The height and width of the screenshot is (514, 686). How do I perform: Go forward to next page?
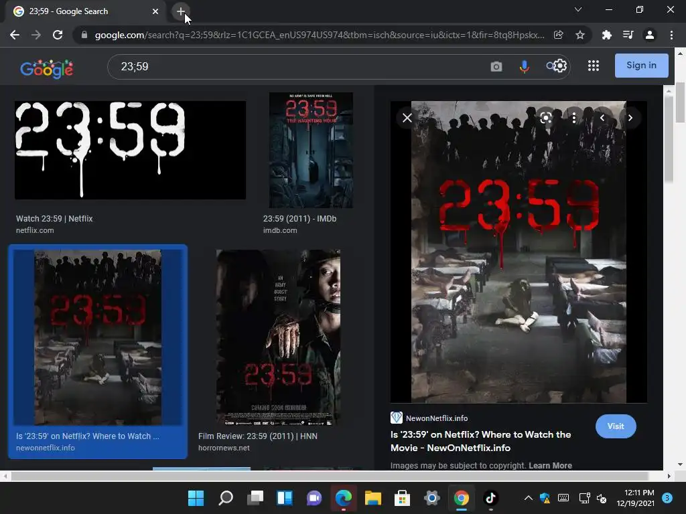[36, 35]
